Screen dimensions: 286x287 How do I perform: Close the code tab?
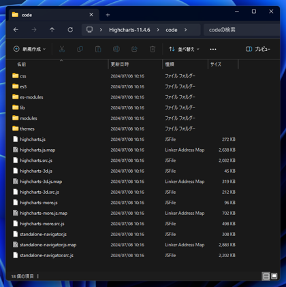(x=91, y=15)
